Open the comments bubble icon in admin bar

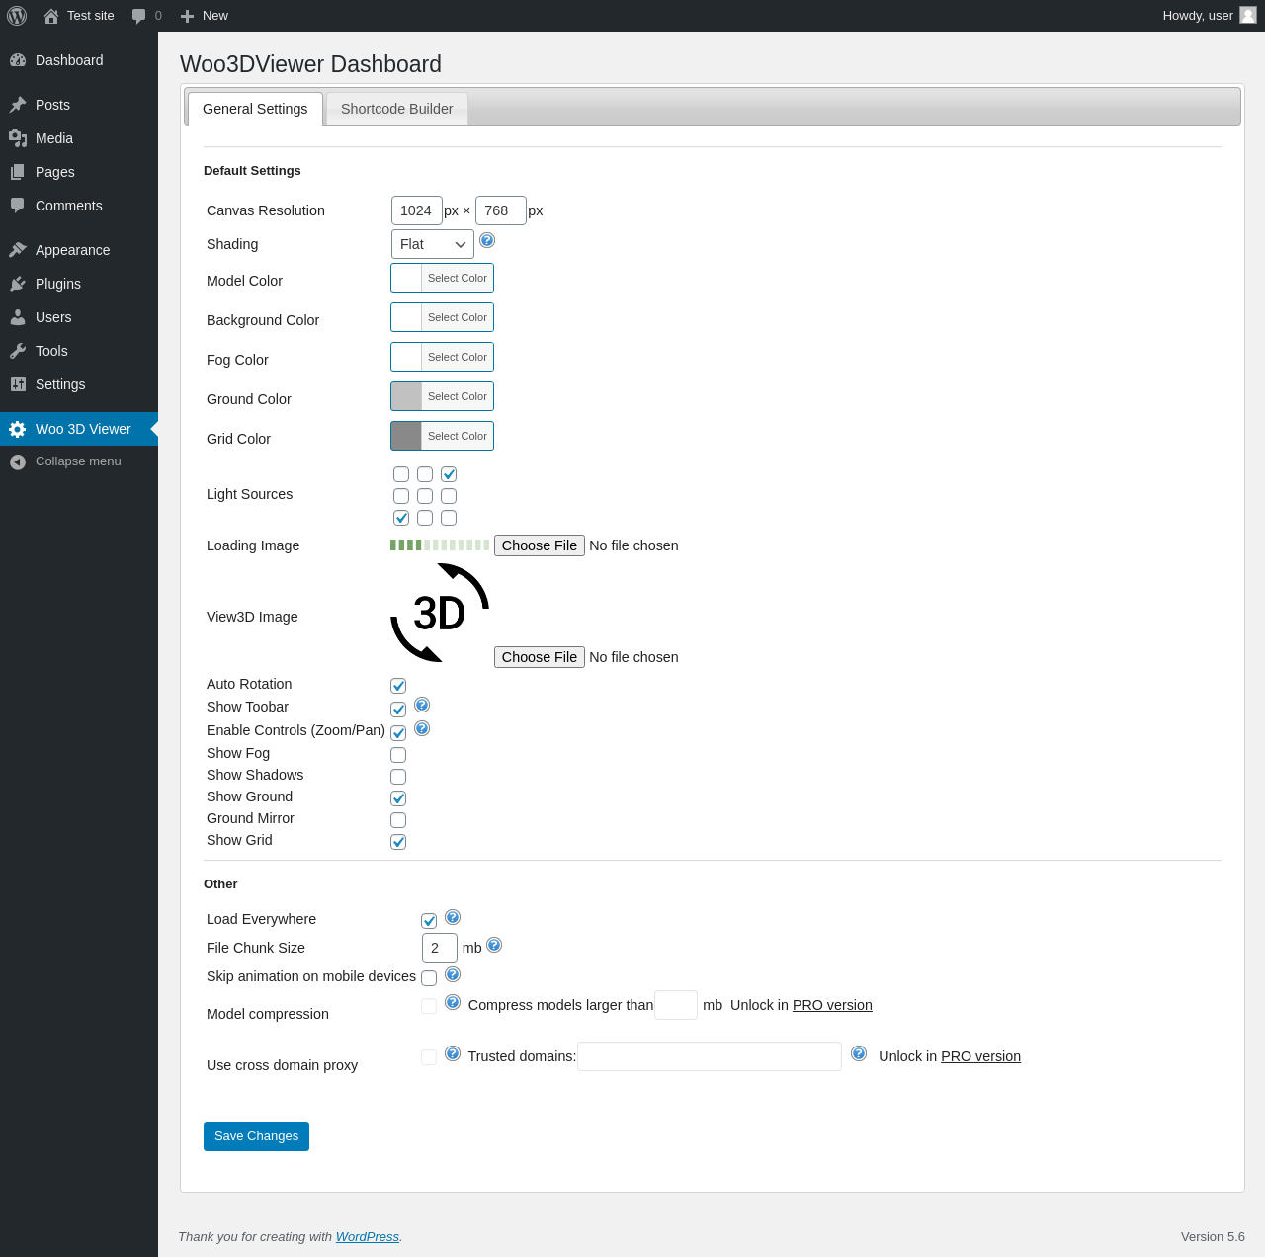click(139, 16)
